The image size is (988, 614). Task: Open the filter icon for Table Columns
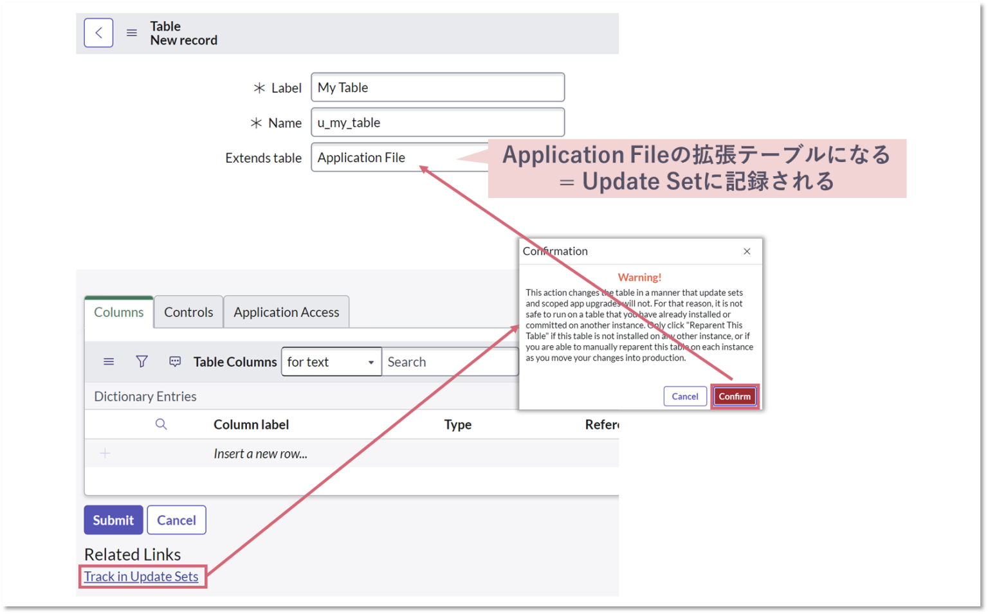point(142,361)
